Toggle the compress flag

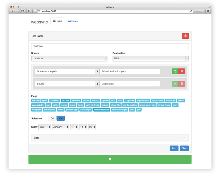pyautogui.click(x=37, y=110)
